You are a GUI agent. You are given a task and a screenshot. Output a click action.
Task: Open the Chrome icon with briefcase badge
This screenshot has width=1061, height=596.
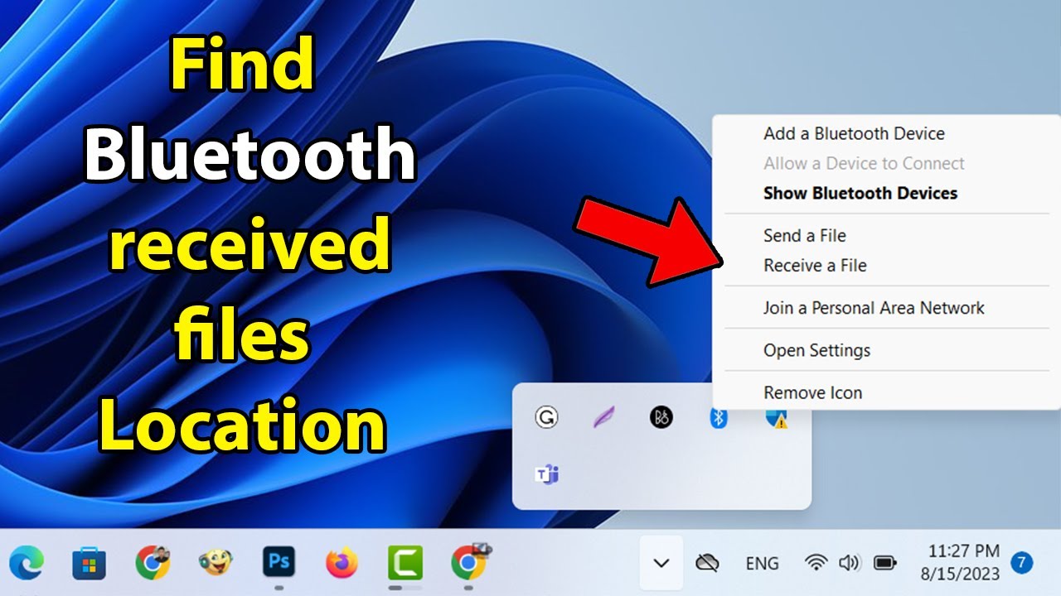point(470,562)
